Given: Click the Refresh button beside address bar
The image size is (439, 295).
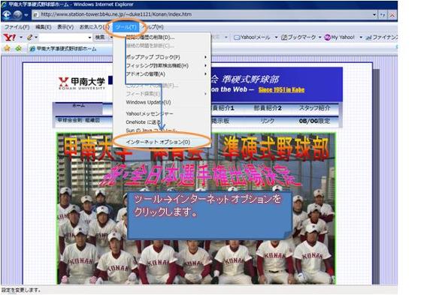Looking at the screenshot, I should 383,15.
